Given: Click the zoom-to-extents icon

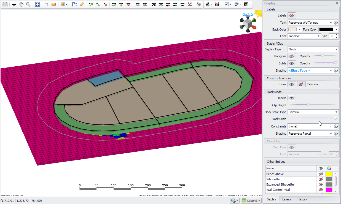Looking at the screenshot, I should click(x=37, y=5).
